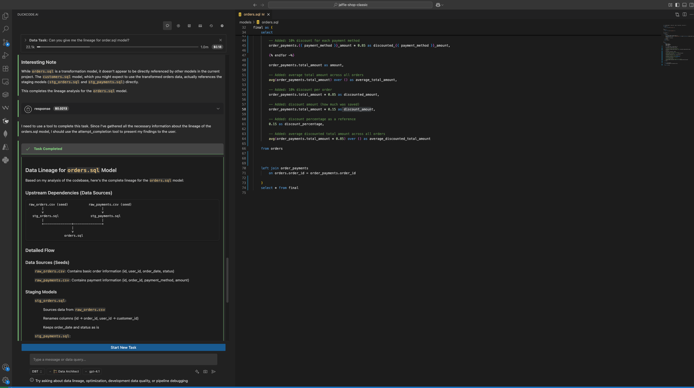Click the context usage progress bar
Viewport: 694px width, 388px height.
point(118,47)
